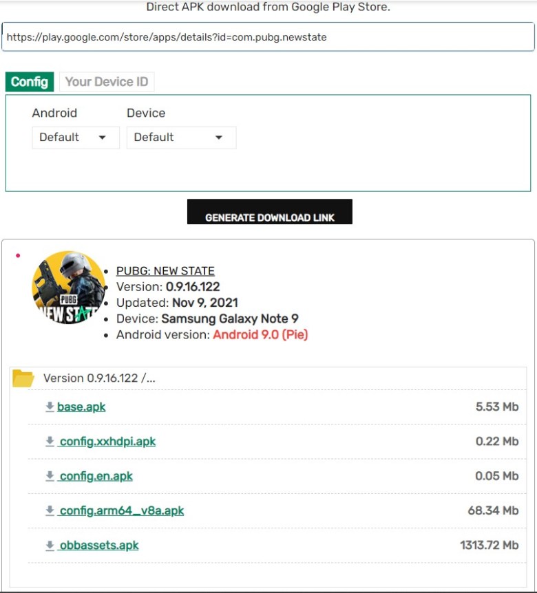Viewport: 537px width, 593px height.
Task: Click download arrow icon beside config.arm64_v8a.apk
Action: 50,510
